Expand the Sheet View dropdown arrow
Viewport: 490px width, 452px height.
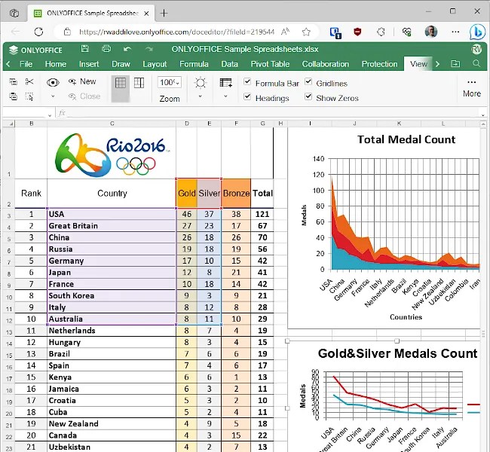click(x=53, y=96)
